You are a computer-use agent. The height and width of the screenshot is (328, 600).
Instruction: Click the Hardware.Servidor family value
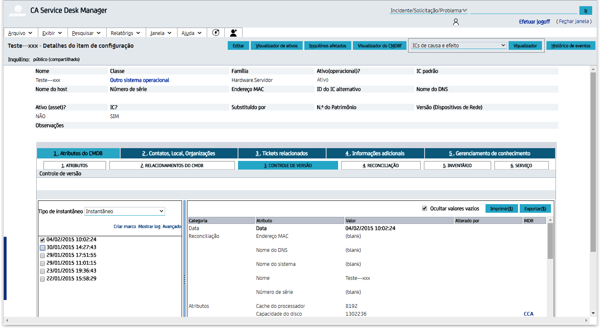click(x=252, y=80)
